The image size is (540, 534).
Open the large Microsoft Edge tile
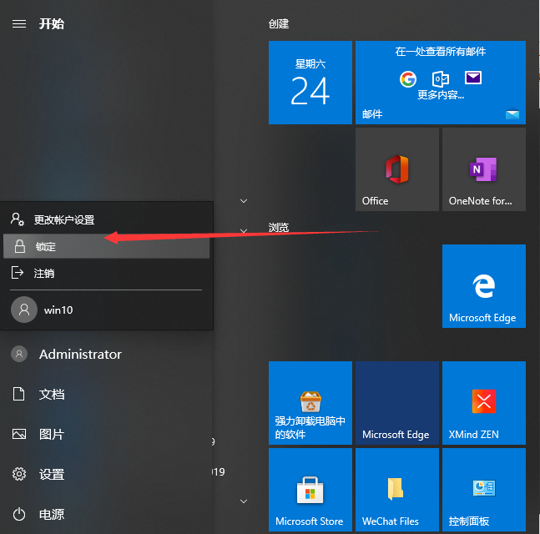tap(483, 286)
